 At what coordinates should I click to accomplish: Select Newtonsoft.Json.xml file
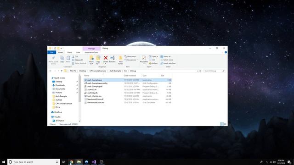(x=128, y=103)
